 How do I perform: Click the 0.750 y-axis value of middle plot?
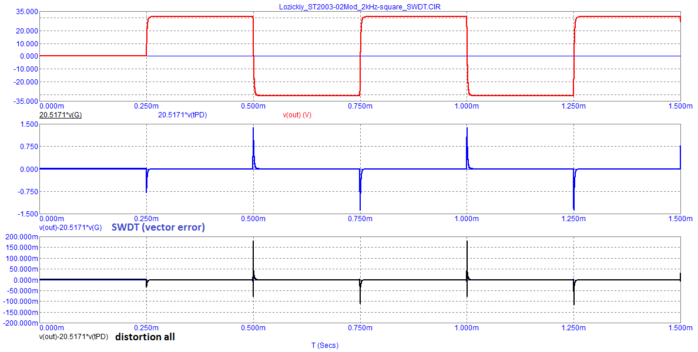(x=28, y=147)
